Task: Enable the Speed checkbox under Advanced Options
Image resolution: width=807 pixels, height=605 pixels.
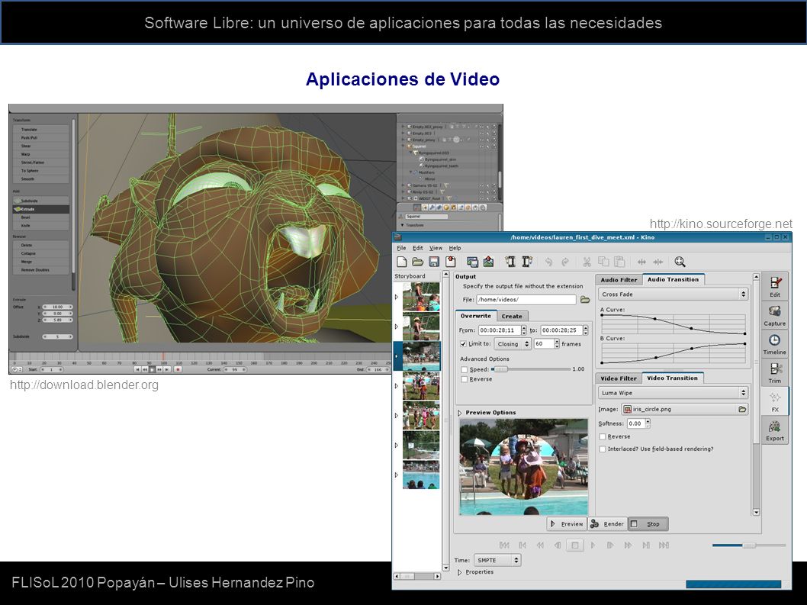Action: [x=465, y=369]
